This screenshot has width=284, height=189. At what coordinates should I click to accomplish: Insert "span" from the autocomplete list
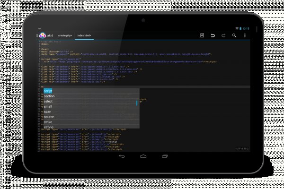pyautogui.click(x=48, y=112)
